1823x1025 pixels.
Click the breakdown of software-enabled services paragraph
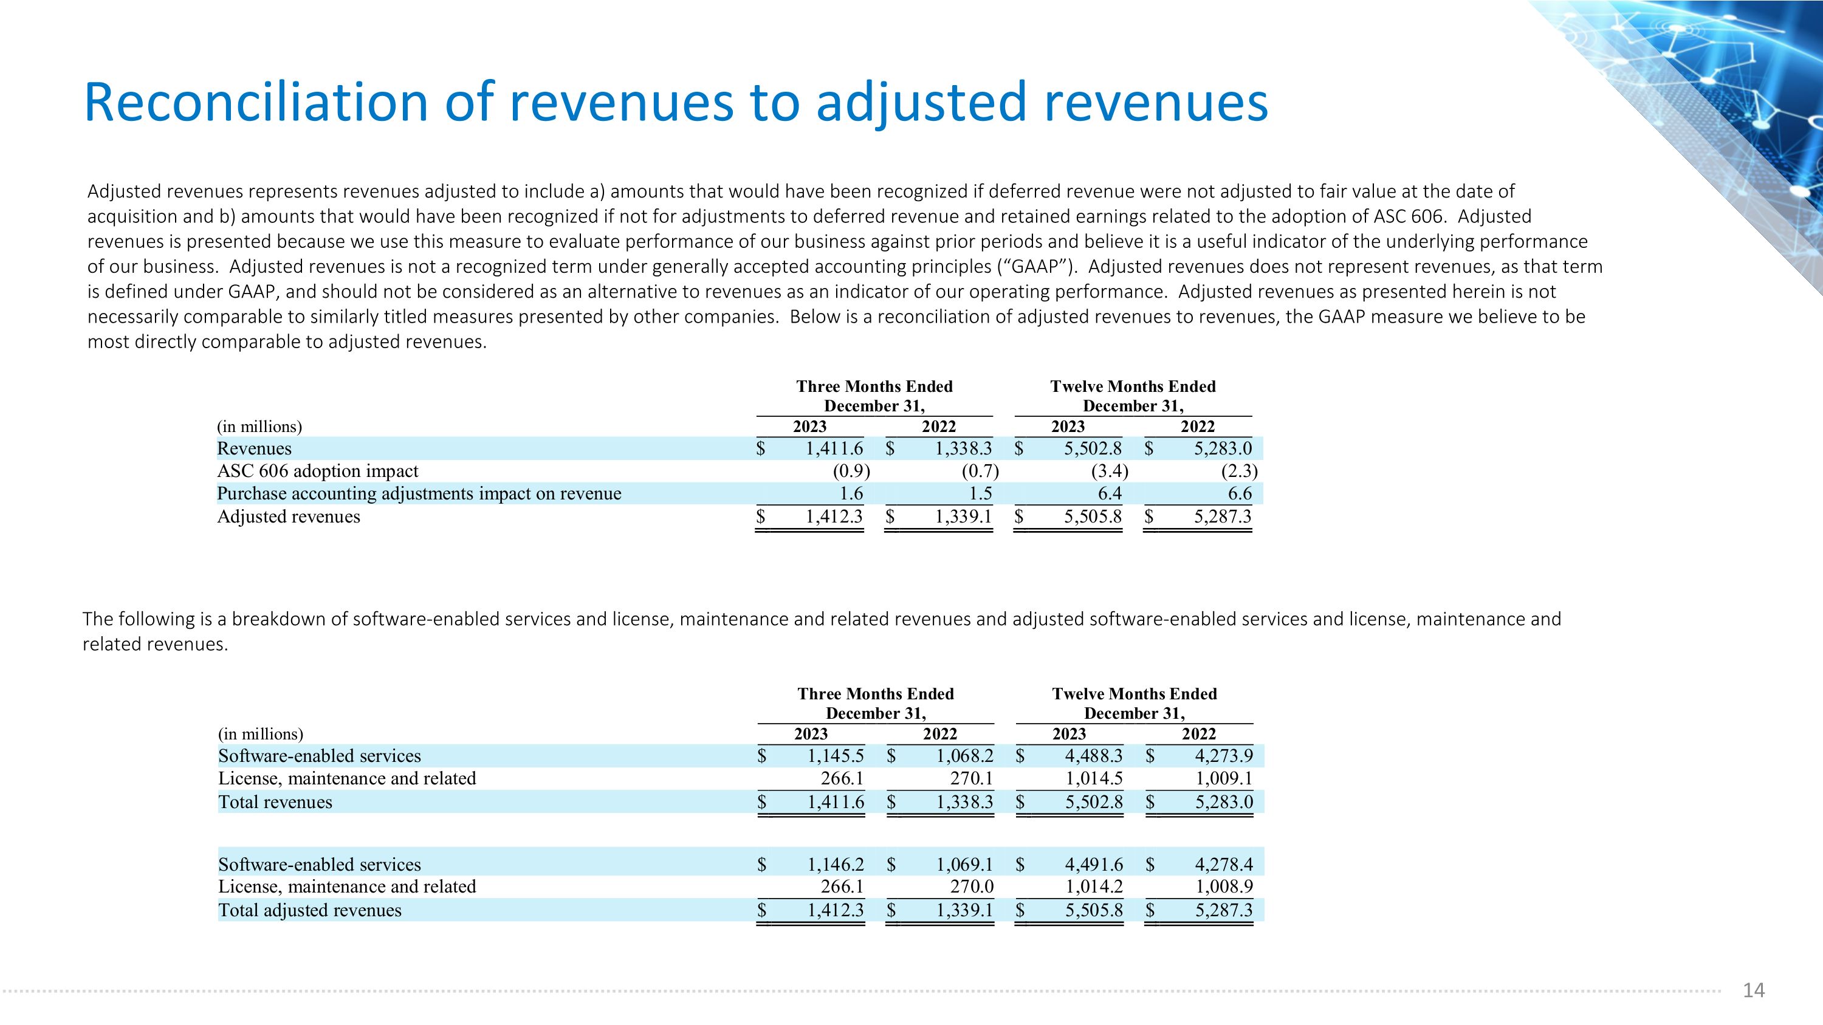coord(822,632)
